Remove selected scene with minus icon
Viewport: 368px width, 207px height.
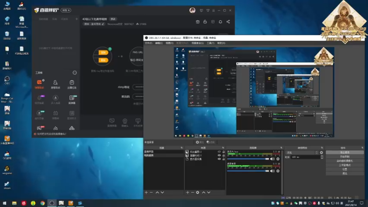pos(151,192)
